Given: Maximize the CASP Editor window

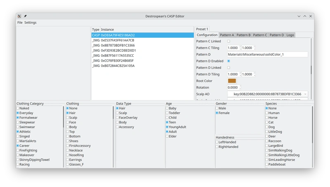Looking at the screenshot, I should (305, 16).
